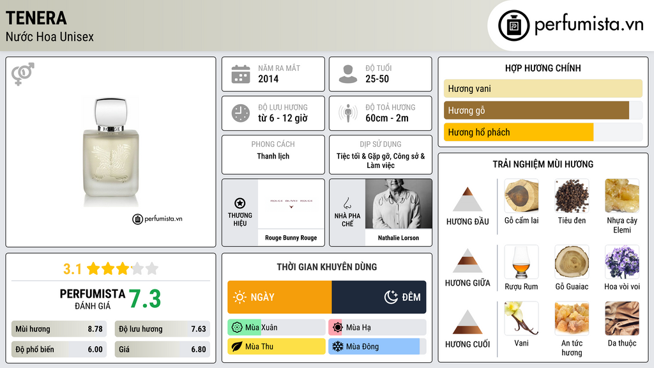Click the sun icon for Mùa Hạ

click(x=338, y=328)
